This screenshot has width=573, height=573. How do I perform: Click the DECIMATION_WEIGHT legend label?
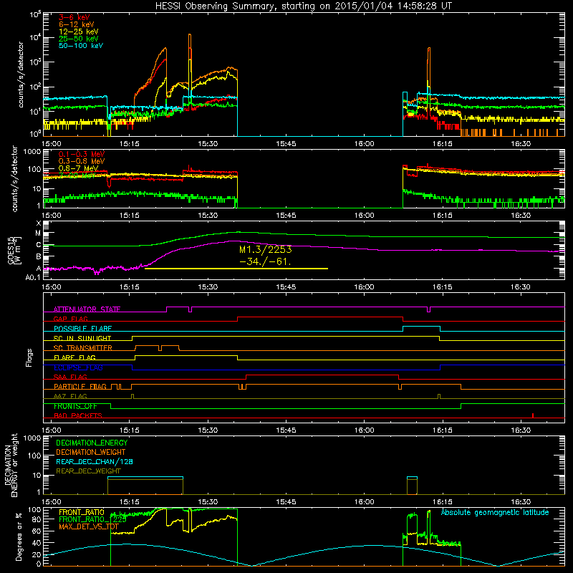pos(91,452)
